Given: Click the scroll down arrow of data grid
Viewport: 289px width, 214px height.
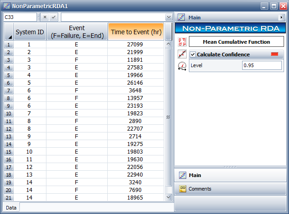Looking at the screenshot, I should coord(169,197).
